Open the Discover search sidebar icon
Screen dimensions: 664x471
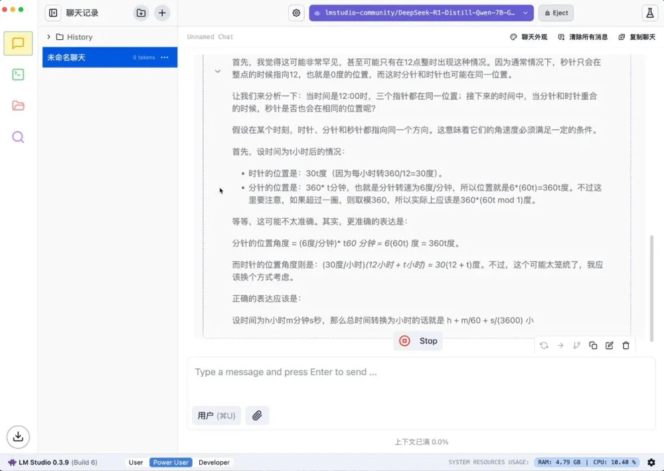[x=18, y=137]
